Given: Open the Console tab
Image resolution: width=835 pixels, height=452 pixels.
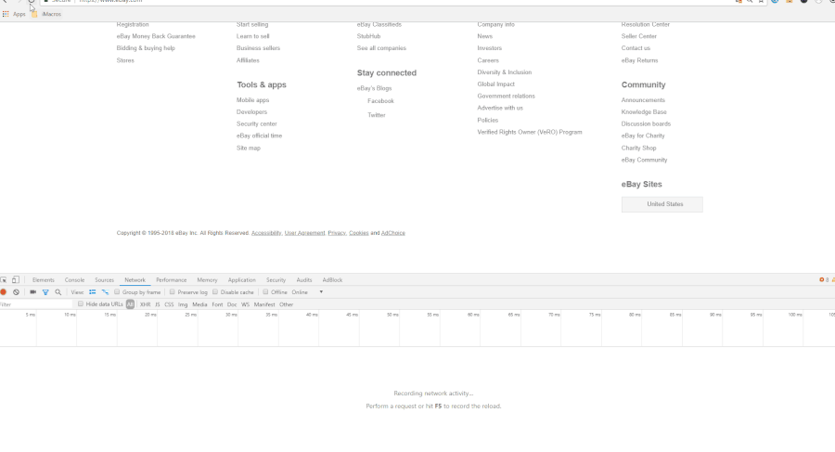Looking at the screenshot, I should (74, 280).
